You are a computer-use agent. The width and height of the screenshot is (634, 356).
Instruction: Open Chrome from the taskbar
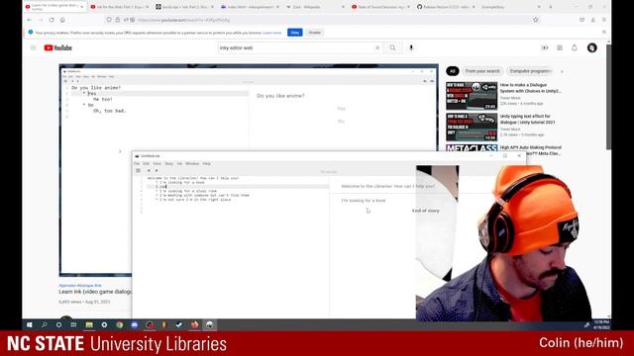tap(119, 324)
